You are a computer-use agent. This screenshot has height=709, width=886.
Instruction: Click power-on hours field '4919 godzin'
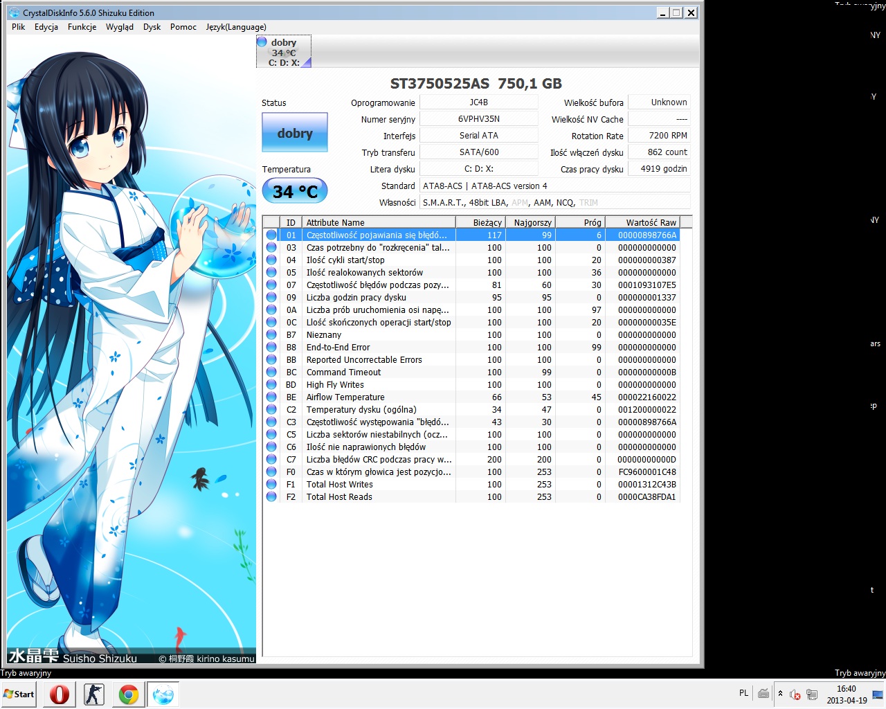click(x=659, y=169)
